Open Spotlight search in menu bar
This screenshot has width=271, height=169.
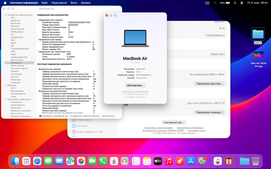235,3
